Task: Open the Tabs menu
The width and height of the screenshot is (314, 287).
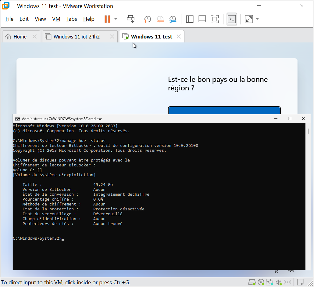Action: [72, 19]
